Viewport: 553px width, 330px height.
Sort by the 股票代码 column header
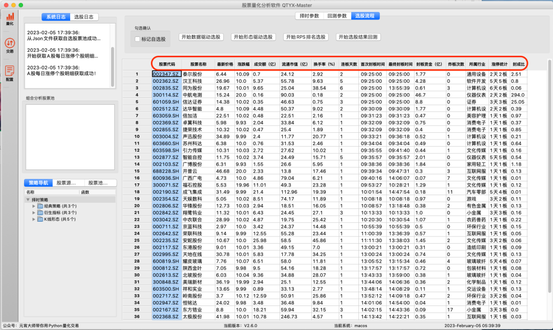[x=167, y=64]
